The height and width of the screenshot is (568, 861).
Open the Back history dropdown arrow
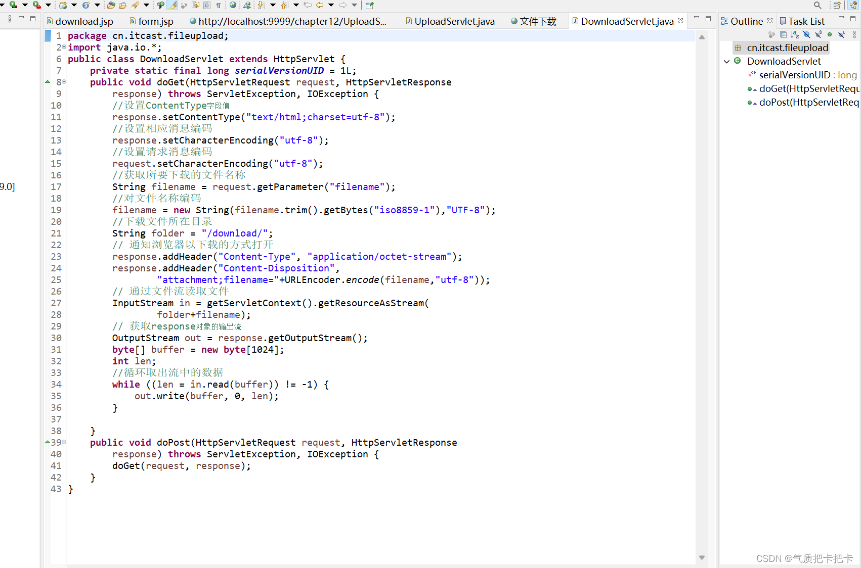331,5
